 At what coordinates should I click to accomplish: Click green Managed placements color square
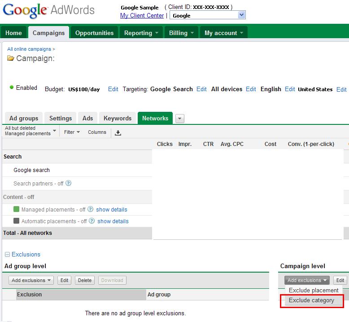[16, 209]
